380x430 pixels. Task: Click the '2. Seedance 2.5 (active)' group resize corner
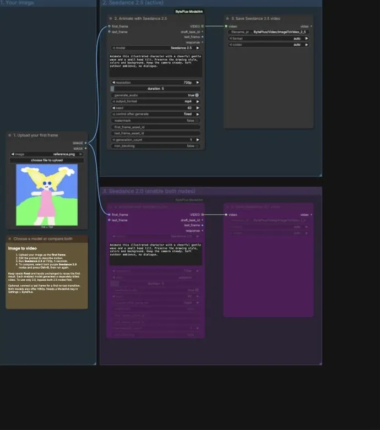[321, 175]
